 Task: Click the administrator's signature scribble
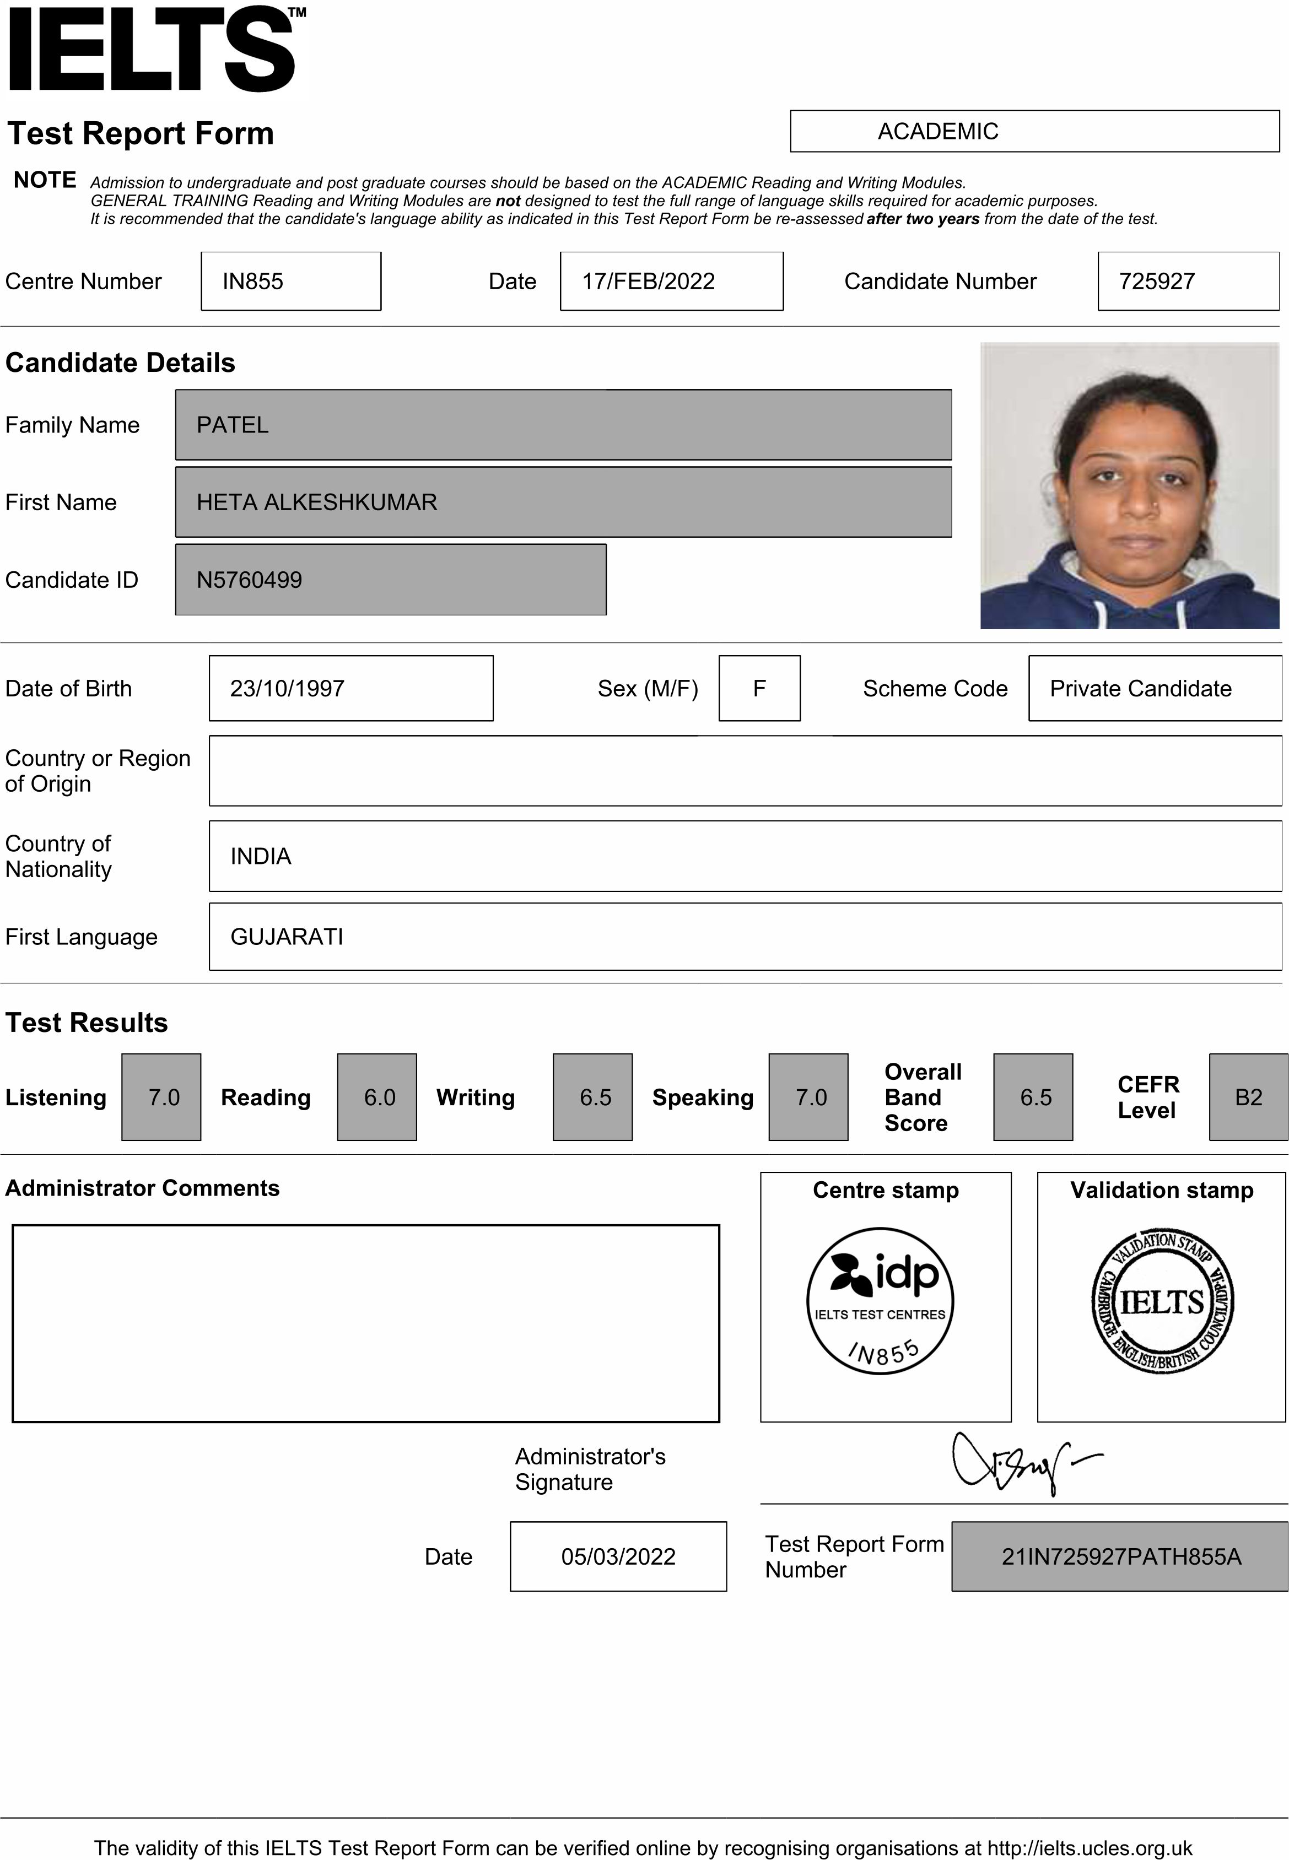click(x=1020, y=1463)
